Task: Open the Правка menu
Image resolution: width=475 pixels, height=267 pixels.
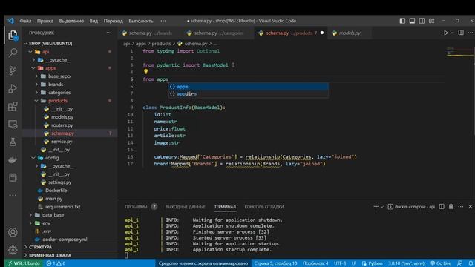Action: coord(45,21)
